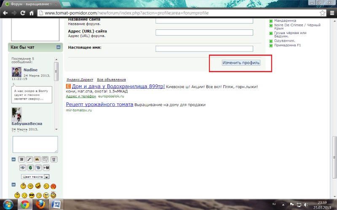Switch to the 'Форум' browser tab
337x210 pixels.
click(x=29, y=4)
